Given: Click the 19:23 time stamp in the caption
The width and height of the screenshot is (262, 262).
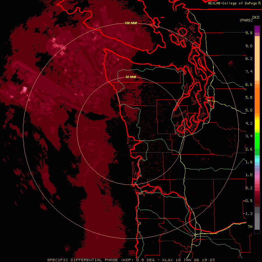Looking at the screenshot, I should pyautogui.click(x=209, y=260).
